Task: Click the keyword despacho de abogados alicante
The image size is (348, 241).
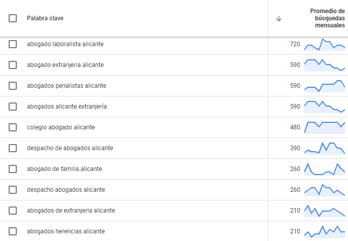Action: pos(70,148)
